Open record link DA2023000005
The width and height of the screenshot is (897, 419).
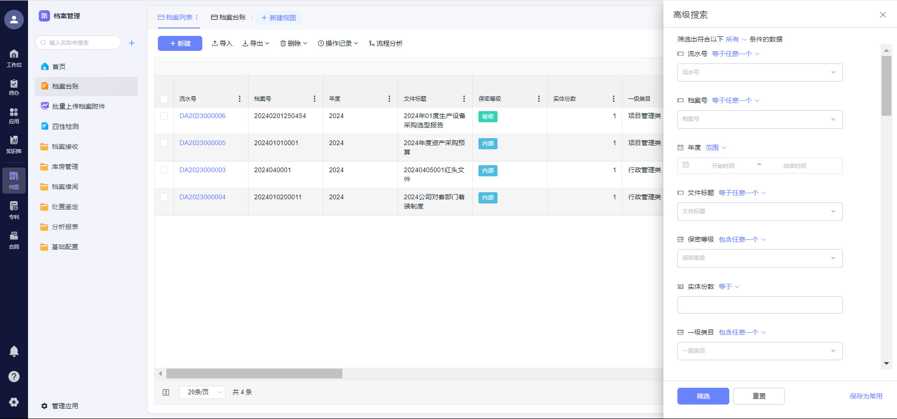[202, 143]
